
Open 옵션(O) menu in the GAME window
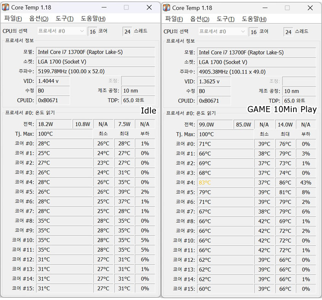[x=200, y=19]
